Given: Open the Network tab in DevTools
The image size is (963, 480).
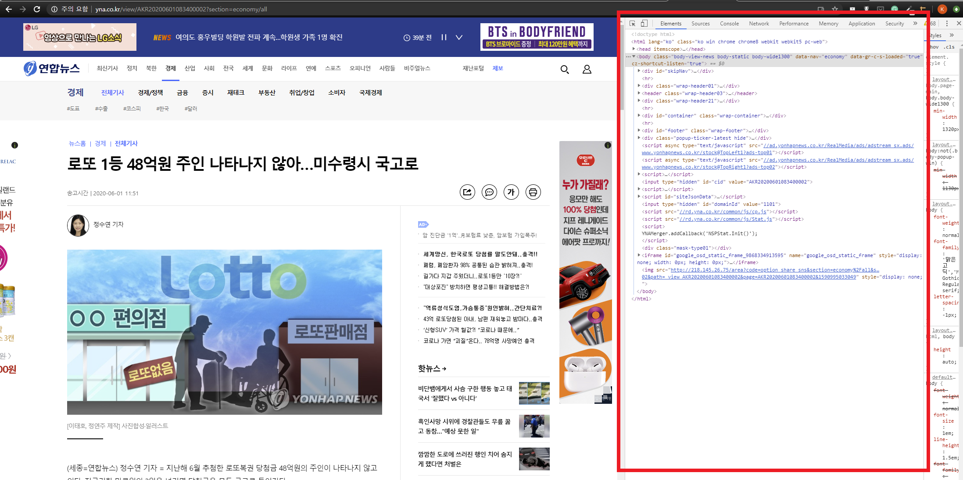Looking at the screenshot, I should [x=759, y=24].
